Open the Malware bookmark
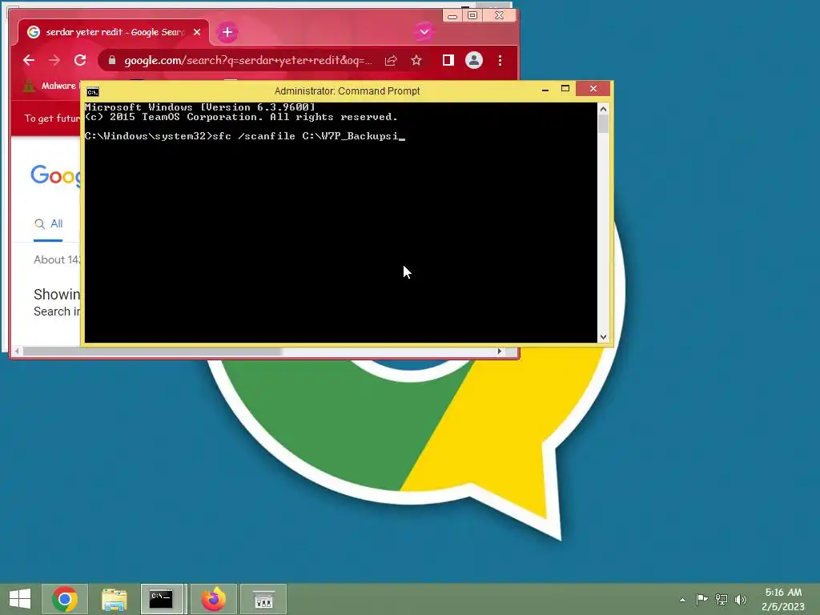The width and height of the screenshot is (820, 615). (50, 86)
